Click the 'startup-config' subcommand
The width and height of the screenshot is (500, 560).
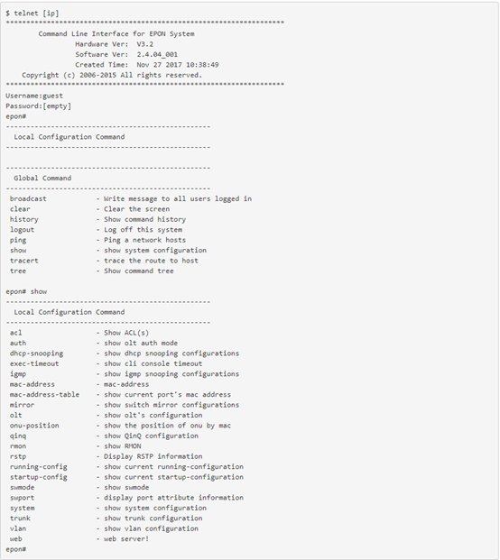39,477
